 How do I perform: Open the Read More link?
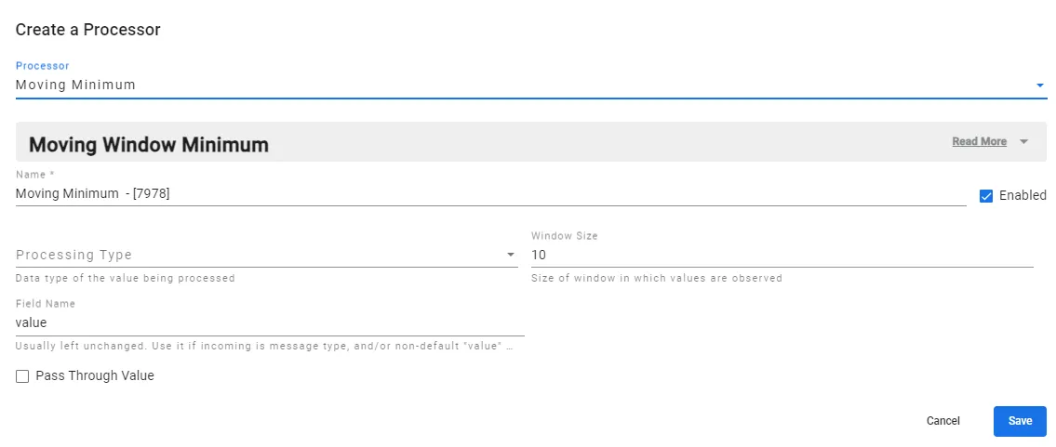[x=979, y=142]
